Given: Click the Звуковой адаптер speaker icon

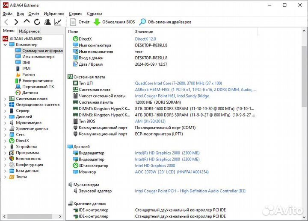Looking at the screenshot, I should (x=75, y=191).
